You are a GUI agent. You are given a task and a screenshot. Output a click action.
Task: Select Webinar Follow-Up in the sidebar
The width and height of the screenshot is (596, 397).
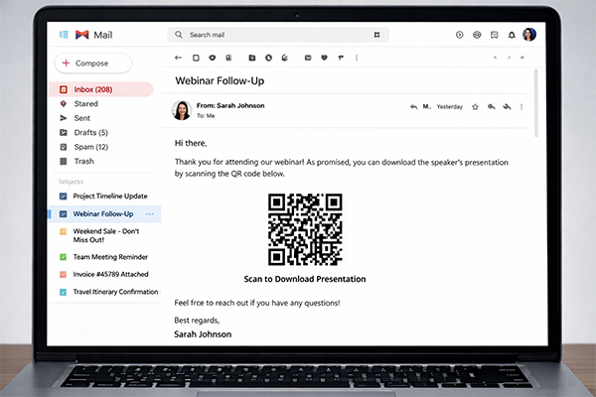103,214
